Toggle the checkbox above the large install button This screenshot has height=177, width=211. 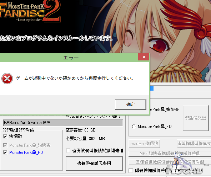tap(68, 151)
